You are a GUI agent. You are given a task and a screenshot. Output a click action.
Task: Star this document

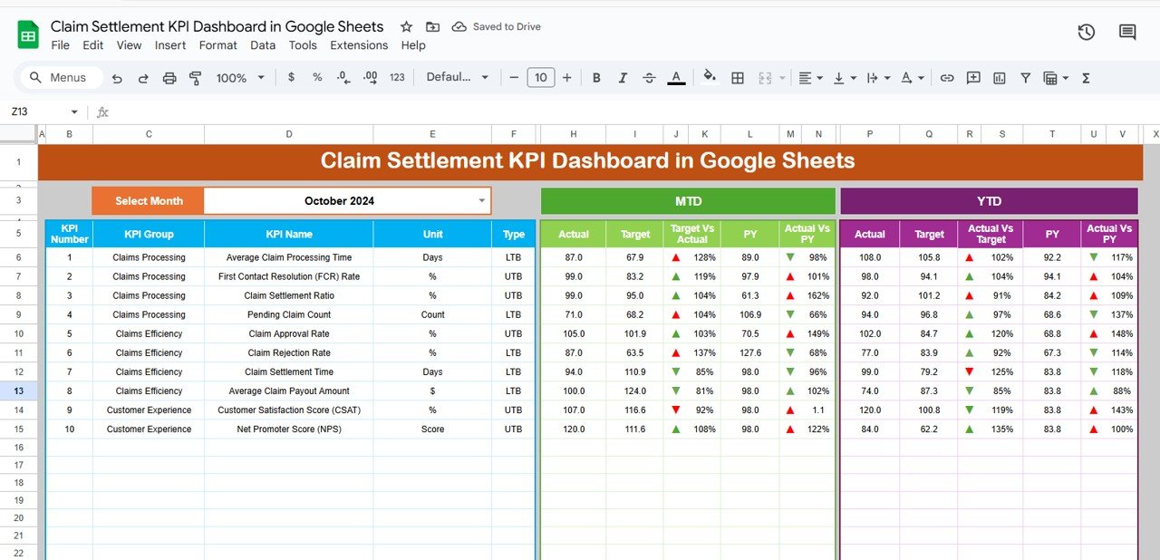[x=407, y=27]
